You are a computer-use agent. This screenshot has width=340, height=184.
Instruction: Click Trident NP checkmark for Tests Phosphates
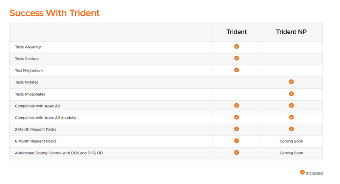pos(291,93)
